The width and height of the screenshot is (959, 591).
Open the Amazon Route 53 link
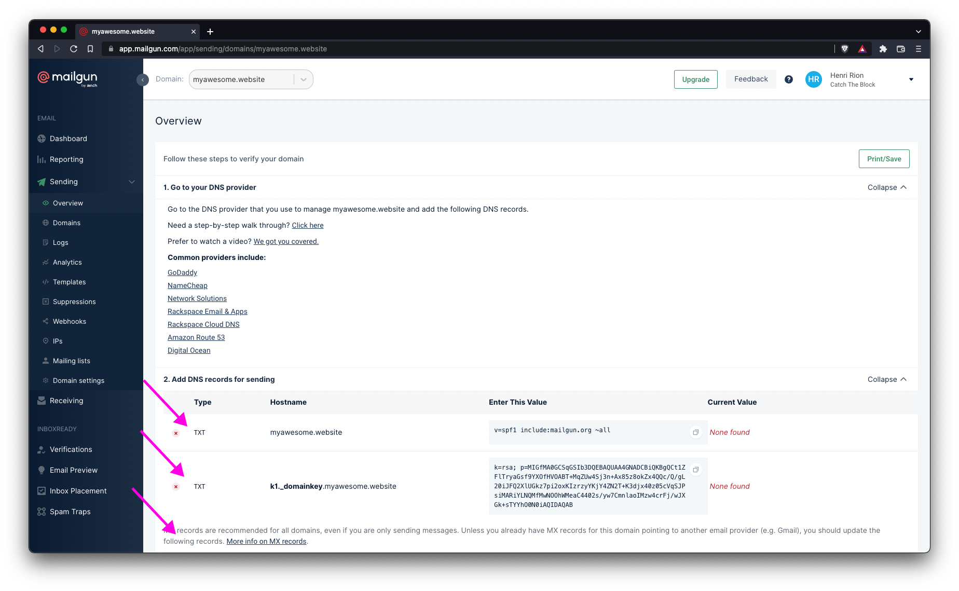click(196, 337)
